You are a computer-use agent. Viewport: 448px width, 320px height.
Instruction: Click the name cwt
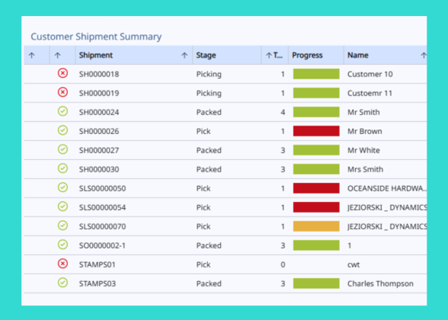click(x=354, y=265)
